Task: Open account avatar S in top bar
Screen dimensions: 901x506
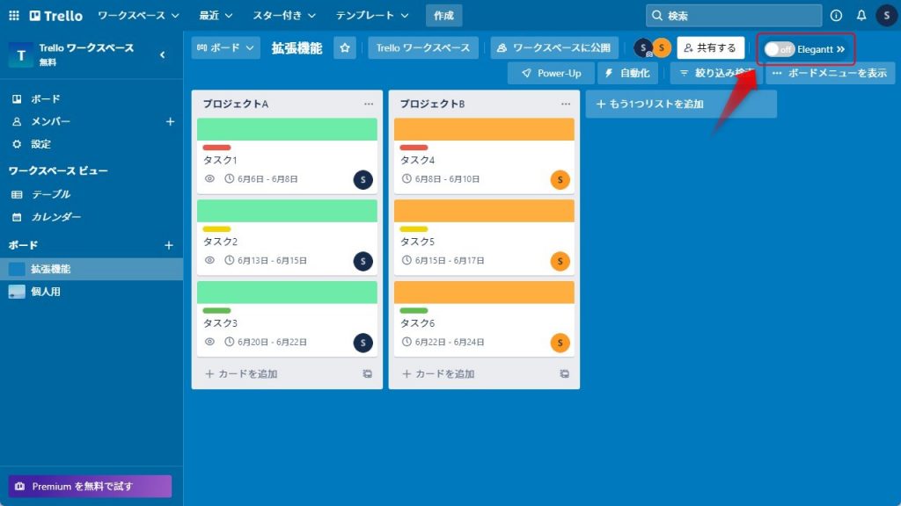Action: click(x=886, y=16)
